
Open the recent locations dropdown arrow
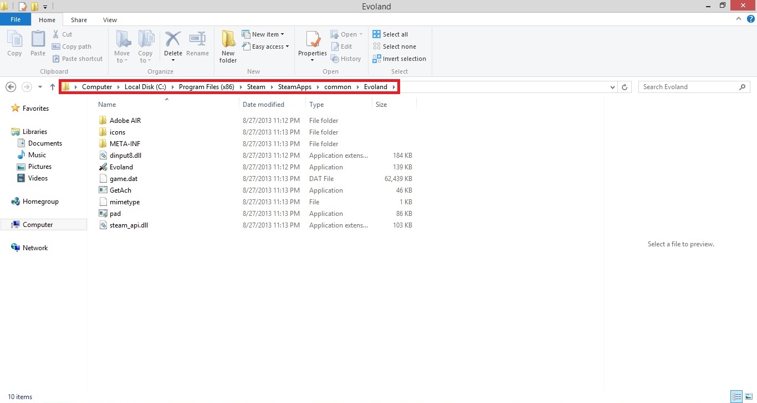(x=40, y=87)
